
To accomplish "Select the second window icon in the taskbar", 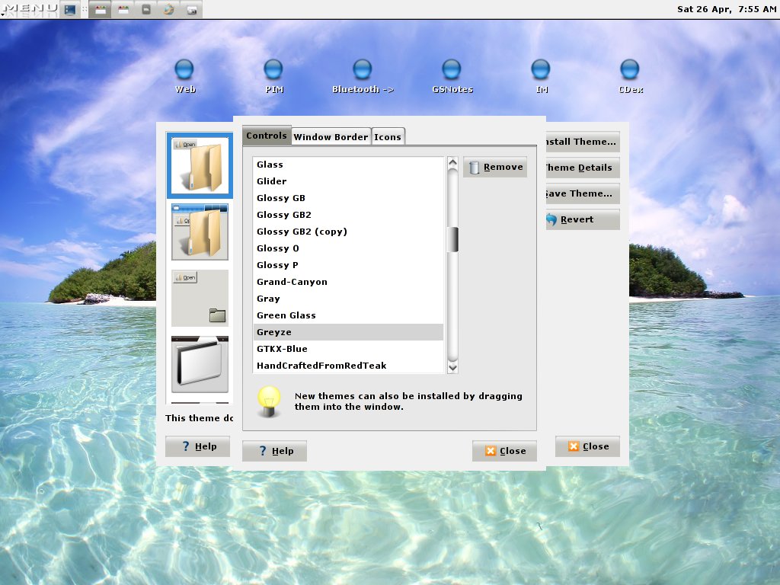I will [x=123, y=9].
